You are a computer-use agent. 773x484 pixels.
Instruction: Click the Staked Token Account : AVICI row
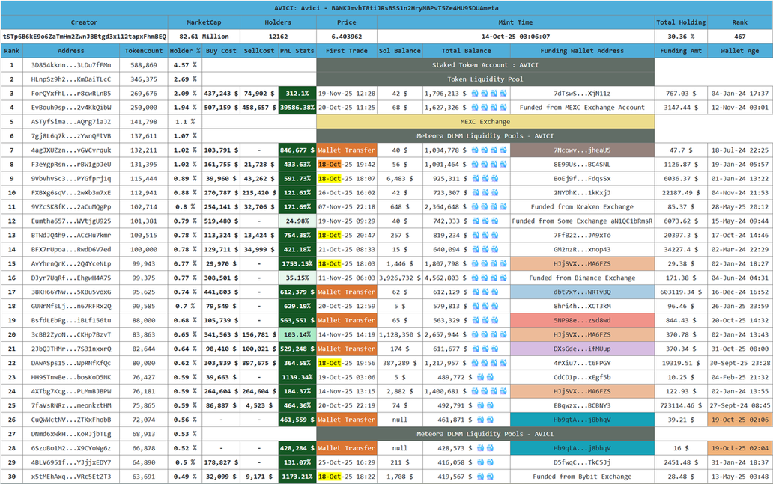pos(485,65)
